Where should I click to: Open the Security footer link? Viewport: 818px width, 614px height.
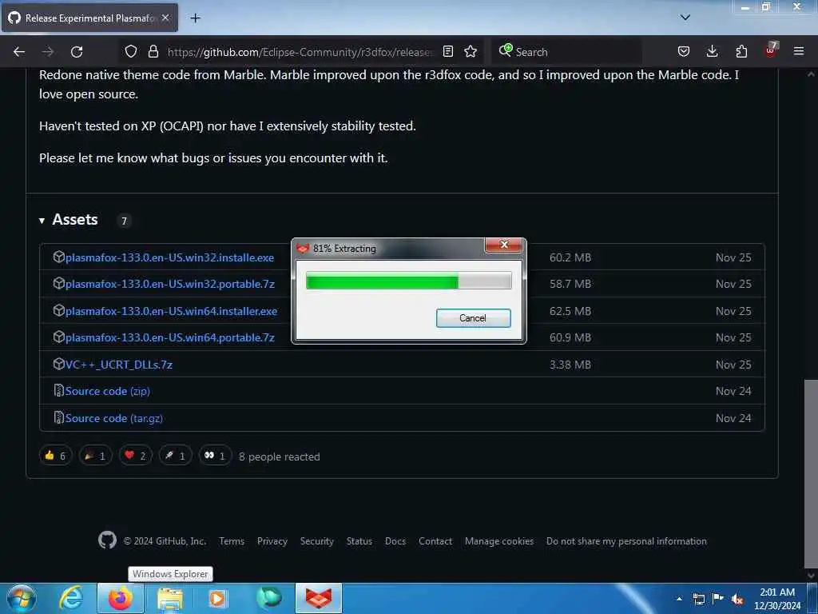(316, 541)
